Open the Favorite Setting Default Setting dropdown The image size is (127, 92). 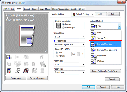(83, 14)
